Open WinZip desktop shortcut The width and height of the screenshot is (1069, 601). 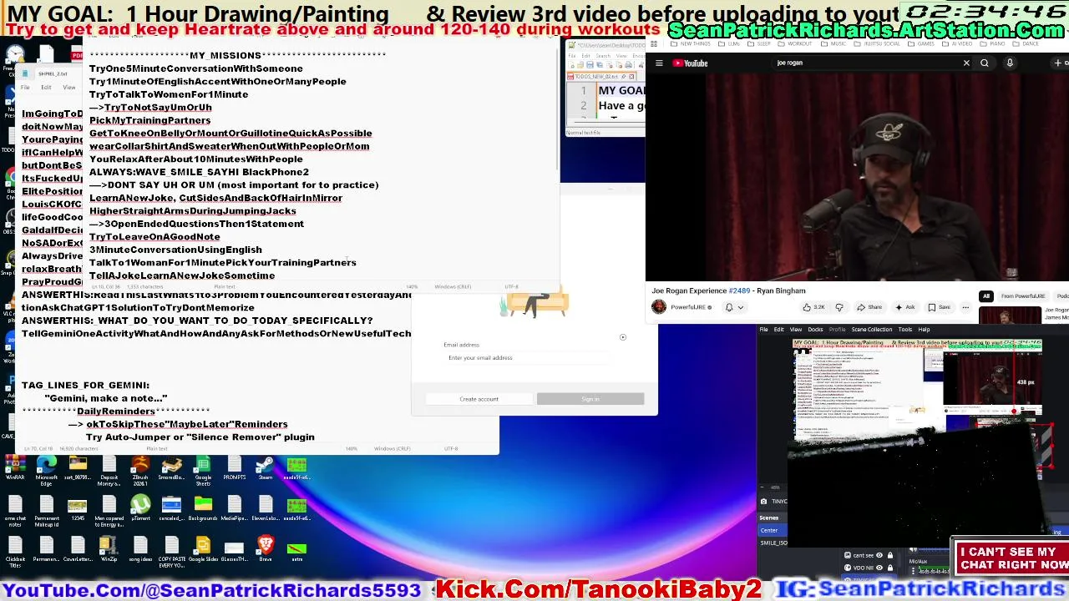pyautogui.click(x=109, y=548)
